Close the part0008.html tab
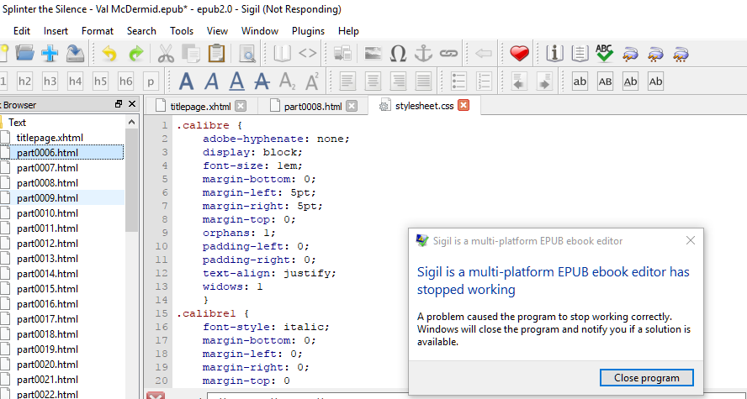Image resolution: width=747 pixels, height=399 pixels. (x=352, y=106)
